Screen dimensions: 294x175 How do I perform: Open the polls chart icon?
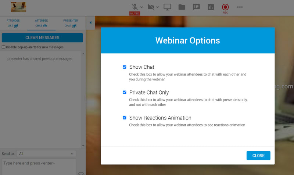coord(211,7)
